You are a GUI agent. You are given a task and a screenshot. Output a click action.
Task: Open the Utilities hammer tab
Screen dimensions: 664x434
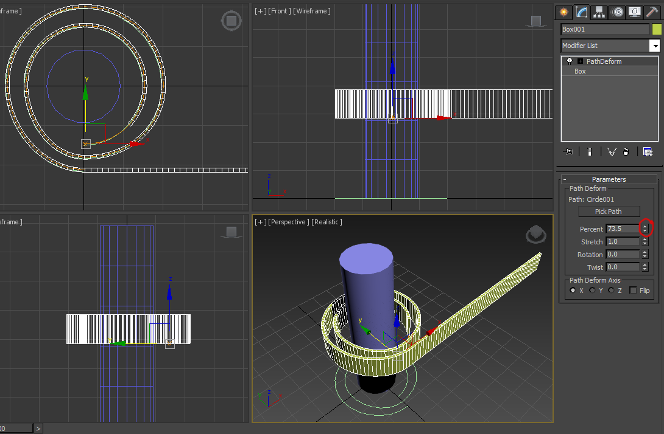pyautogui.click(x=652, y=12)
